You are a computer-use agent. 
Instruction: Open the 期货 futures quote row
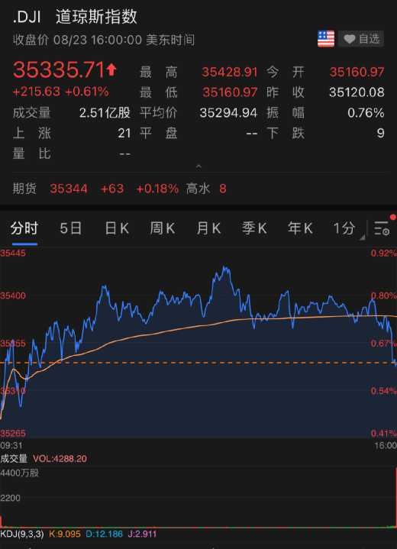[x=198, y=189]
